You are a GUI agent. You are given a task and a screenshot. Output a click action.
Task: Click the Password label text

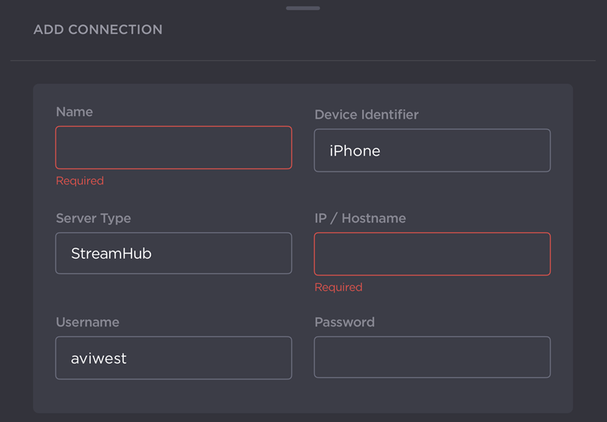344,322
